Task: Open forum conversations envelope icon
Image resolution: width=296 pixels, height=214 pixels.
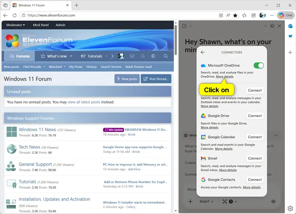Action: (132, 56)
